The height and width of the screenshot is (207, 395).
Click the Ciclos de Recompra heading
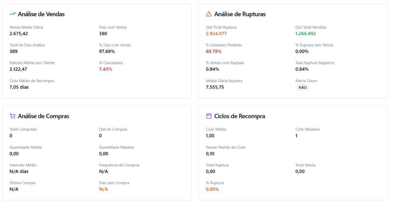click(239, 116)
